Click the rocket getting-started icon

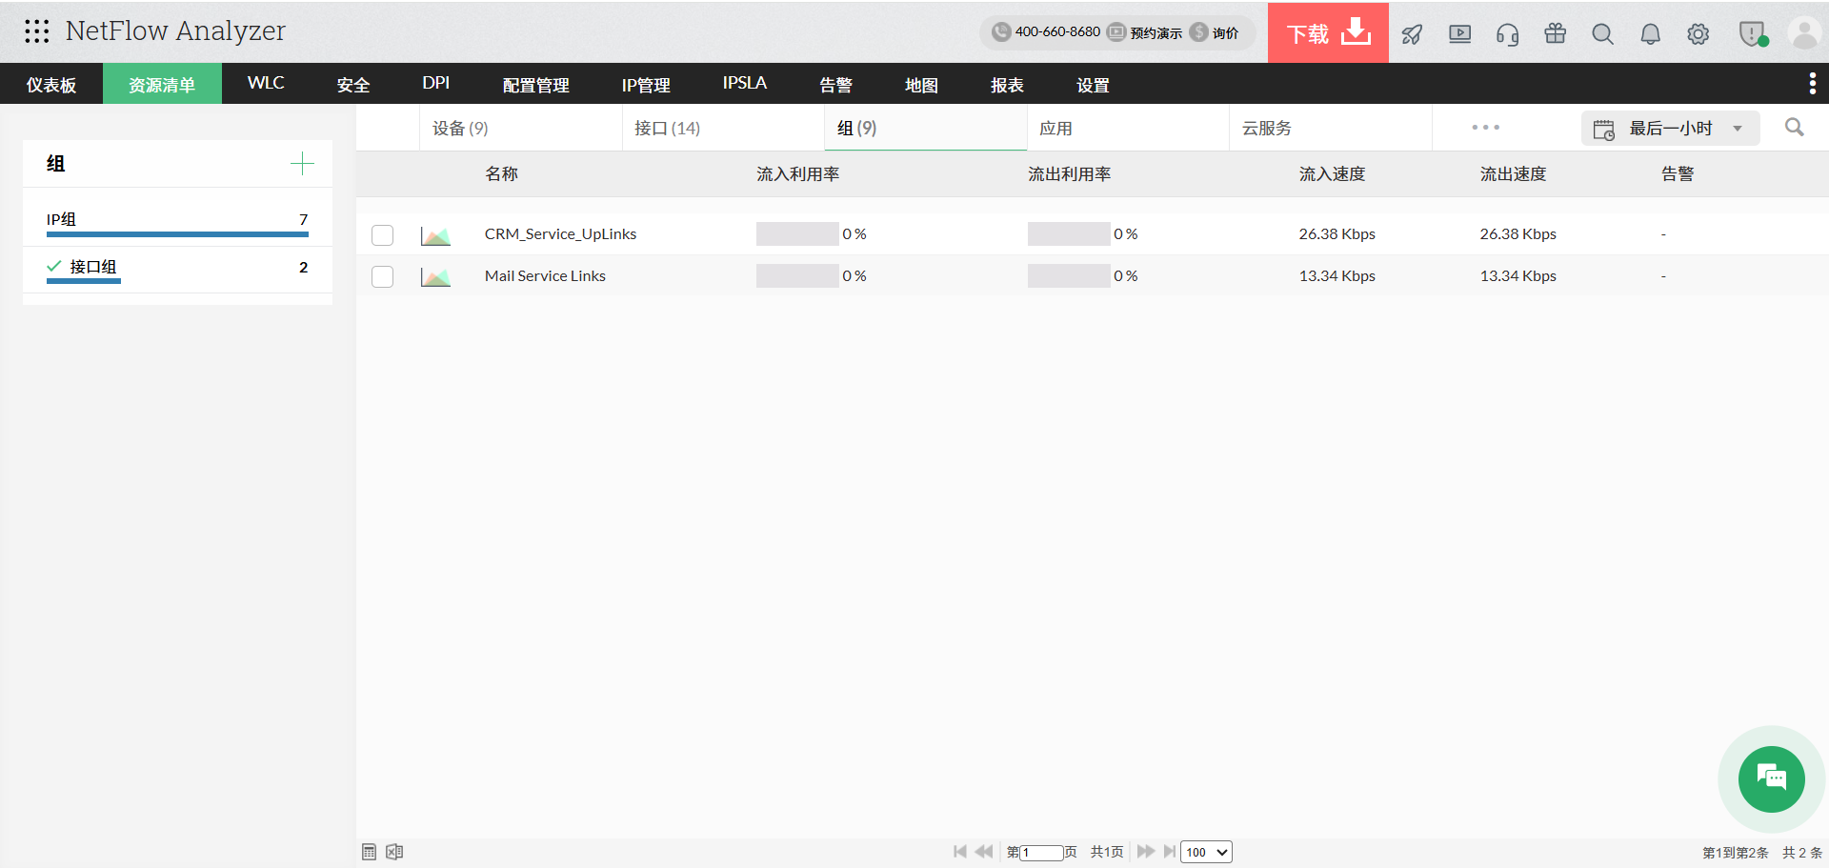(1412, 33)
